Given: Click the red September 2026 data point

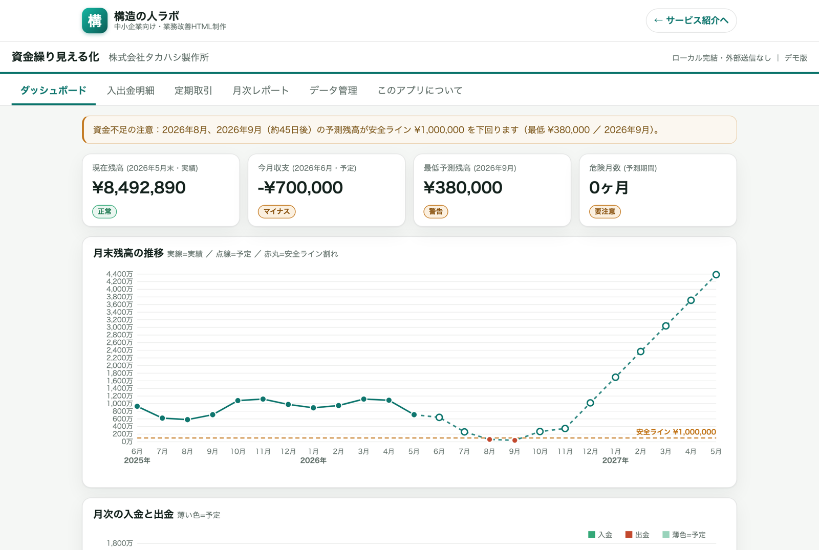Looking at the screenshot, I should pyautogui.click(x=514, y=441).
